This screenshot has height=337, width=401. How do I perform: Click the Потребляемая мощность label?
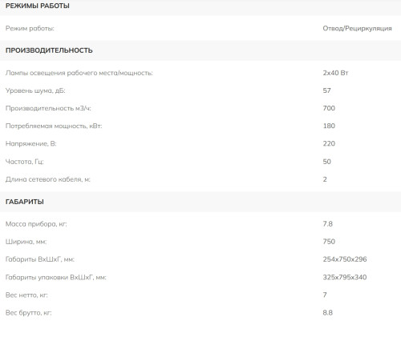54,126
